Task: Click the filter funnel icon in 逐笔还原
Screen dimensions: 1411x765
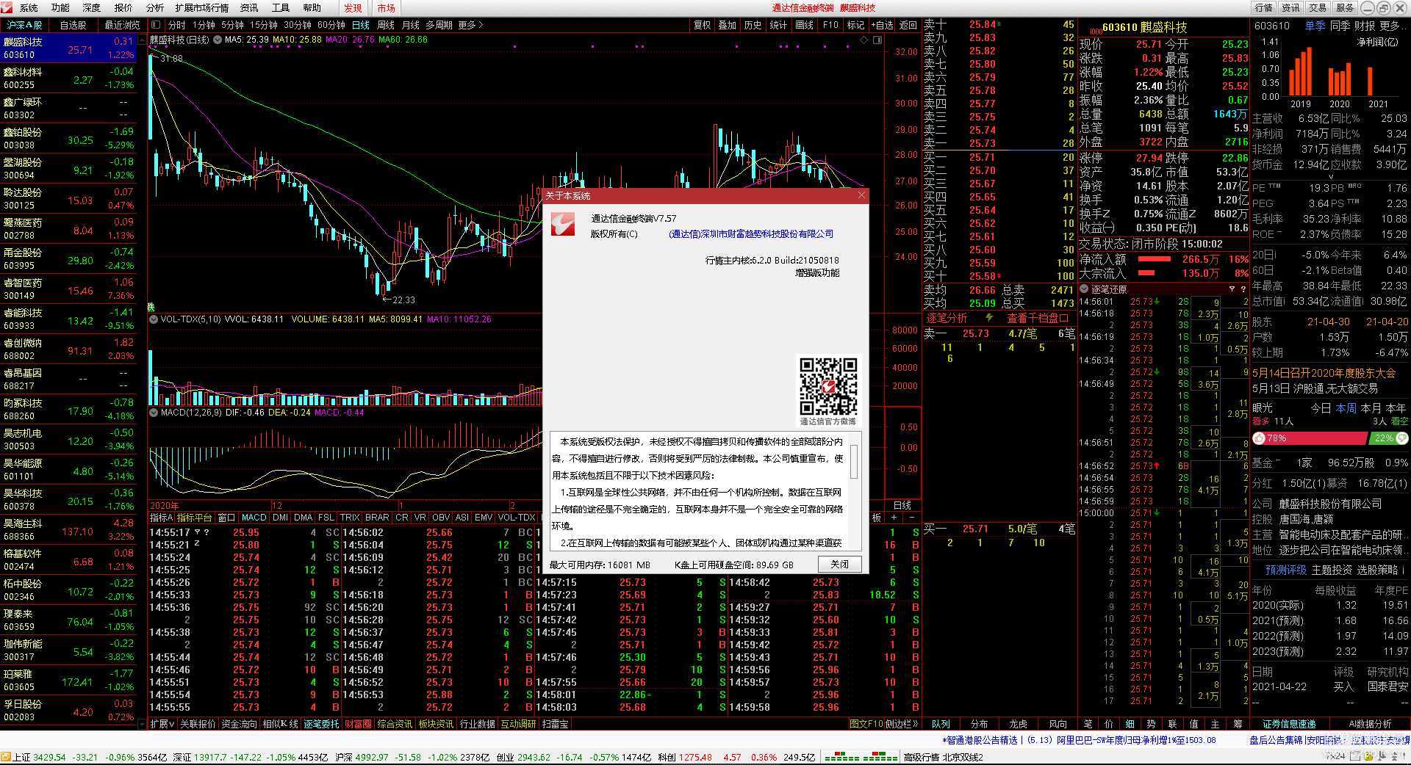Action: pos(1232,289)
